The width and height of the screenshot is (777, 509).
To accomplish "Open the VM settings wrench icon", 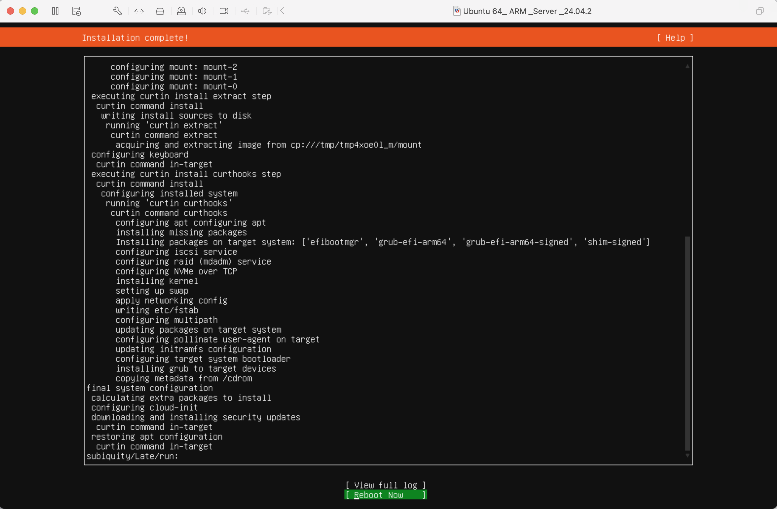I will (x=117, y=11).
